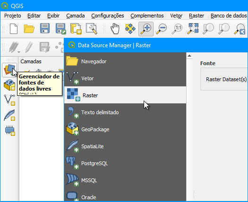Activate the Zoom In magnifier tool

(x=146, y=29)
